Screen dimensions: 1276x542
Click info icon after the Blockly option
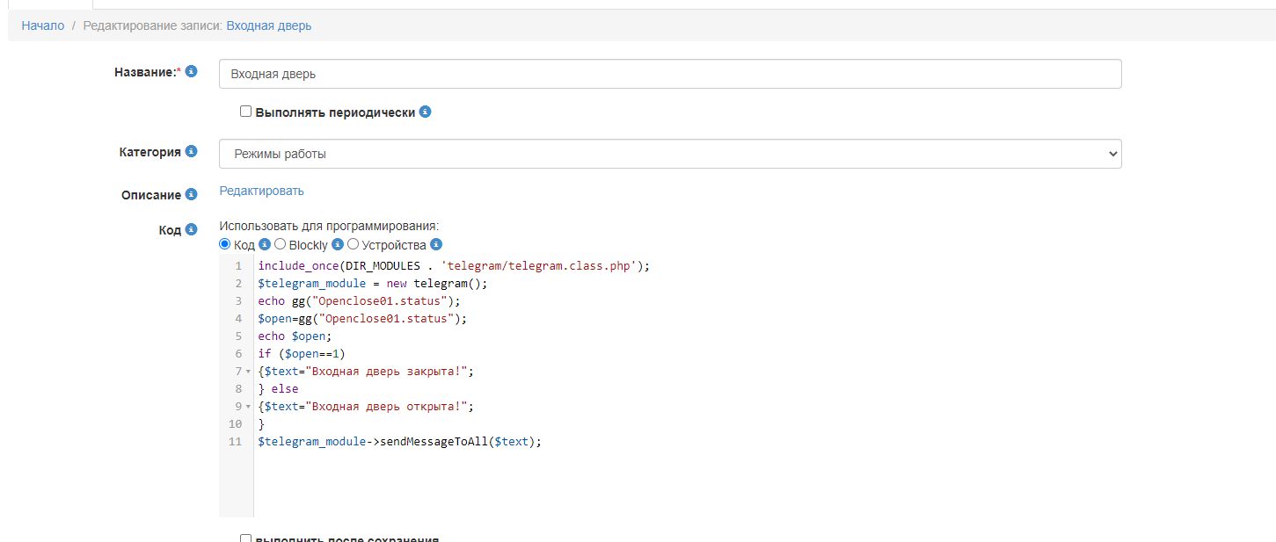[x=337, y=245]
